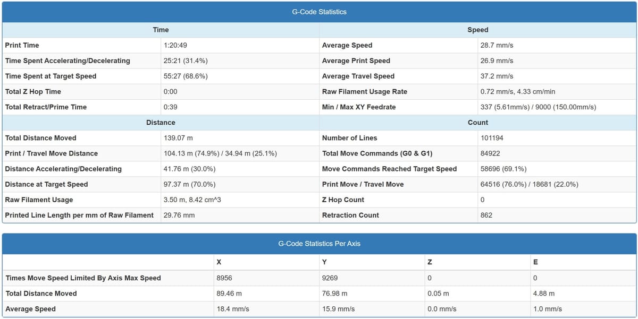638x319 pixels.
Task: Click the Min / Max XY Feedrate label
Action: pyautogui.click(x=359, y=107)
